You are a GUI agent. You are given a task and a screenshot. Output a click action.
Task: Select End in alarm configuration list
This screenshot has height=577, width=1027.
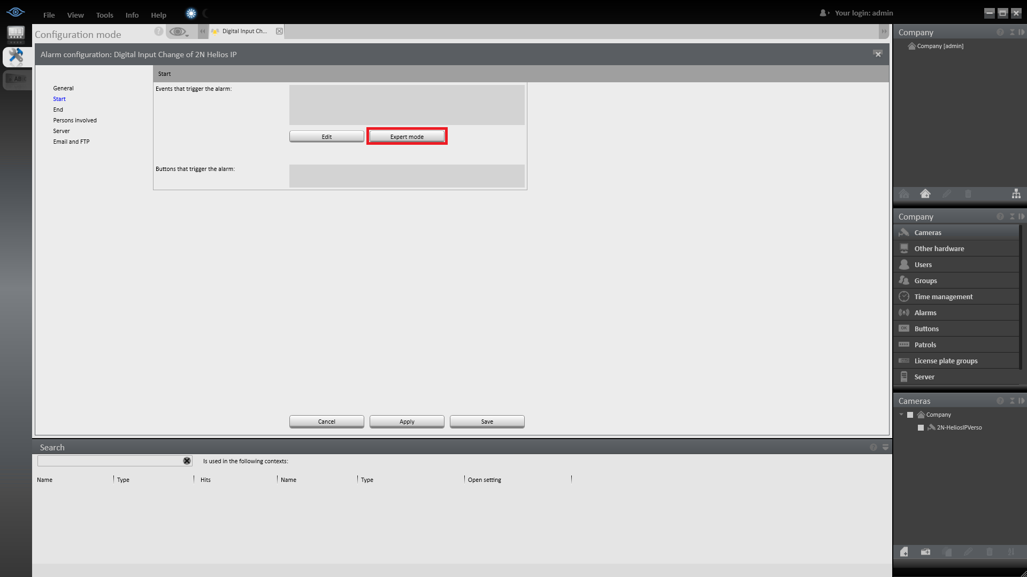pos(58,110)
